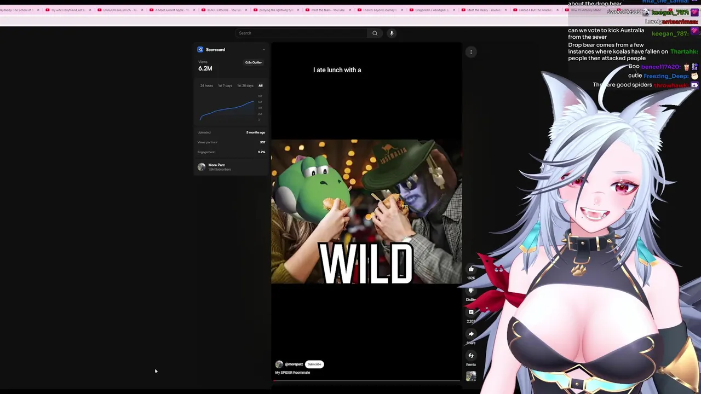Like the Short with thumbs-up icon
701x394 pixels.
[471, 269]
